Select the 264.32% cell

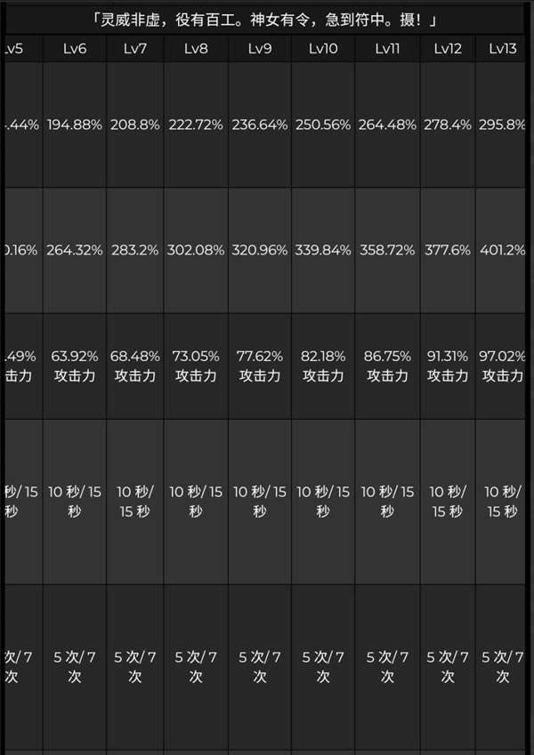tap(76, 251)
